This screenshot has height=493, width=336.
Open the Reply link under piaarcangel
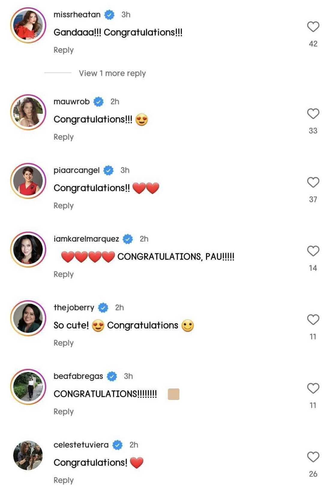[x=63, y=205]
